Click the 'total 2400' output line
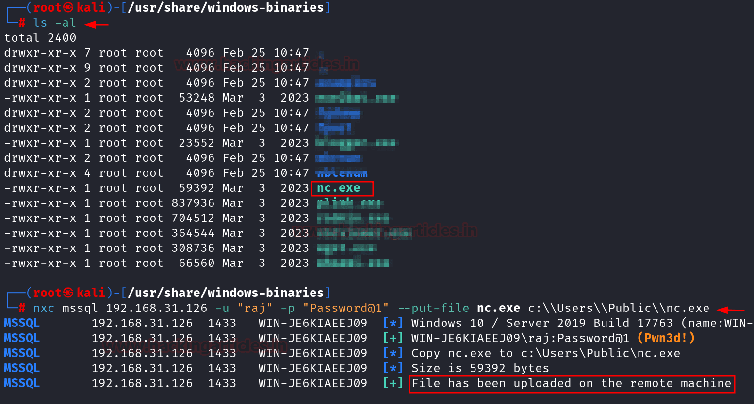 [x=40, y=38]
